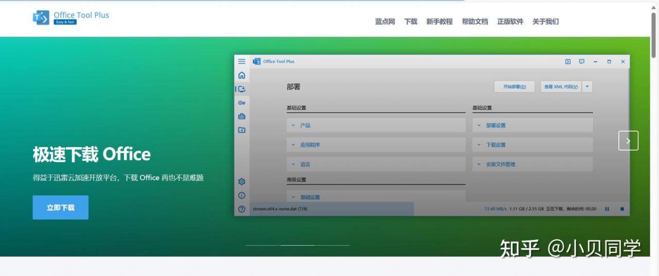
Task: Select the last carousel indicator dash
Action: point(333,245)
